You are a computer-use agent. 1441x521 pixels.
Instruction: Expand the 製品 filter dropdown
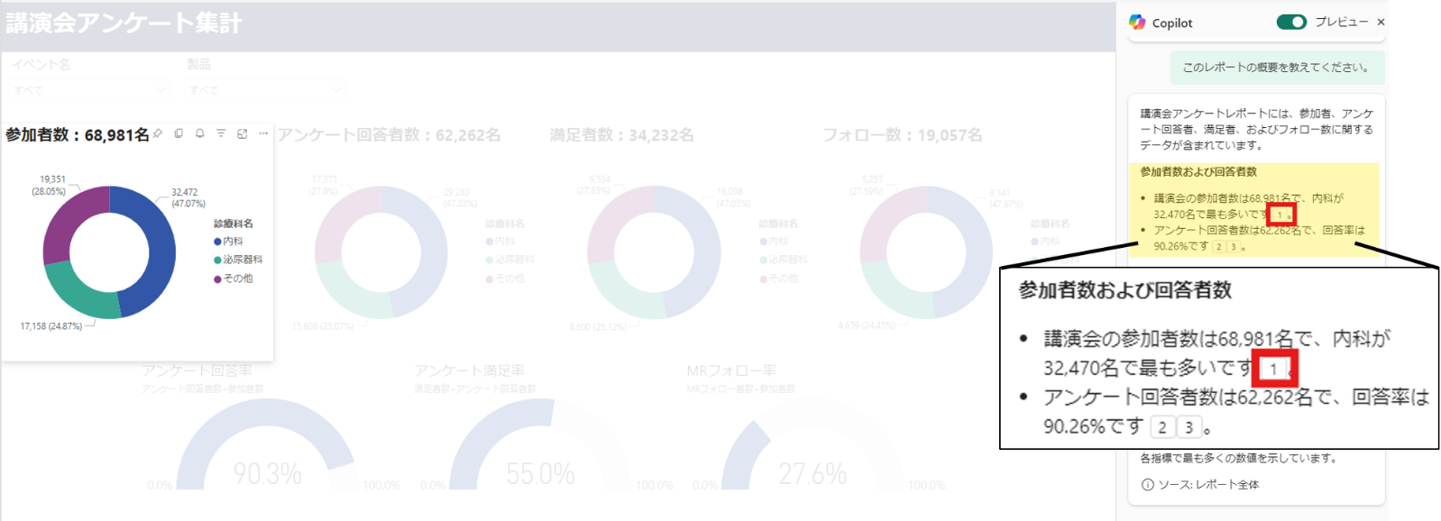[x=265, y=90]
